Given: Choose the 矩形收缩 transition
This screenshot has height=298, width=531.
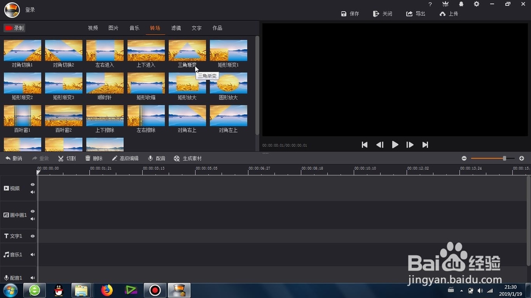Looking at the screenshot, I should coord(146,83).
